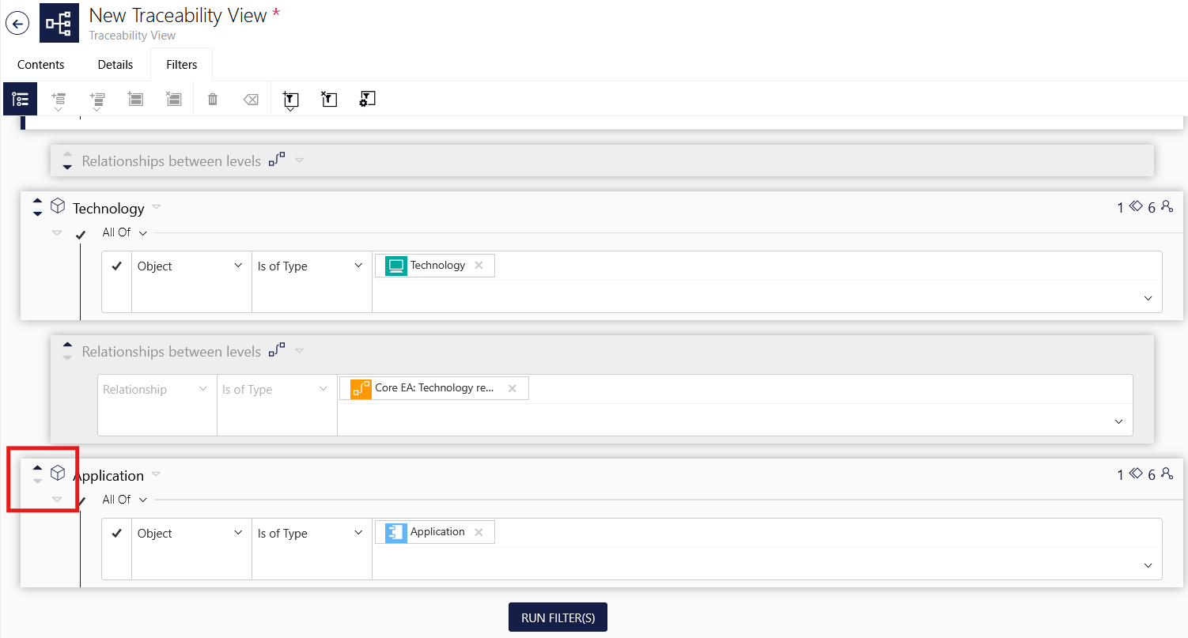Viewport: 1188px width, 638px height.
Task: Click the filter settings gear icon in the toolbar
Action: coord(367,99)
